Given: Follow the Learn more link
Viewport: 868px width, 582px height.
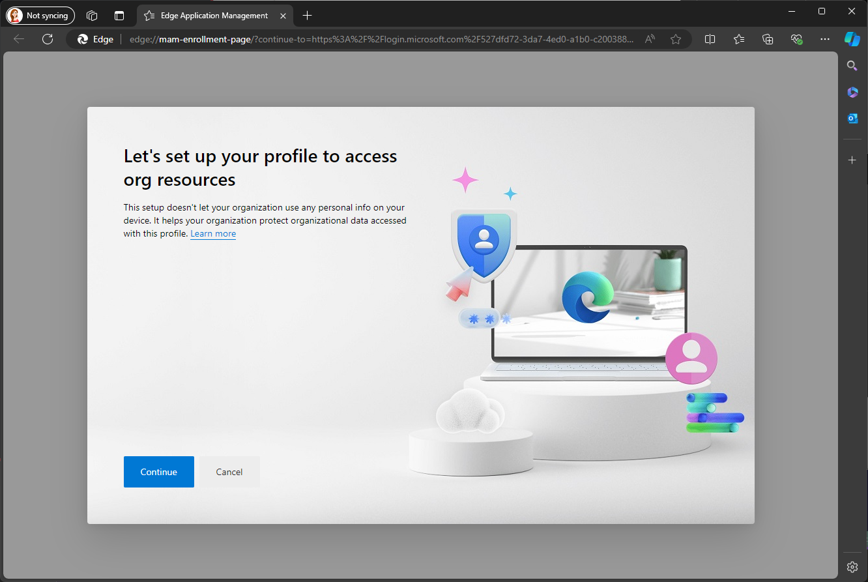Looking at the screenshot, I should [213, 234].
